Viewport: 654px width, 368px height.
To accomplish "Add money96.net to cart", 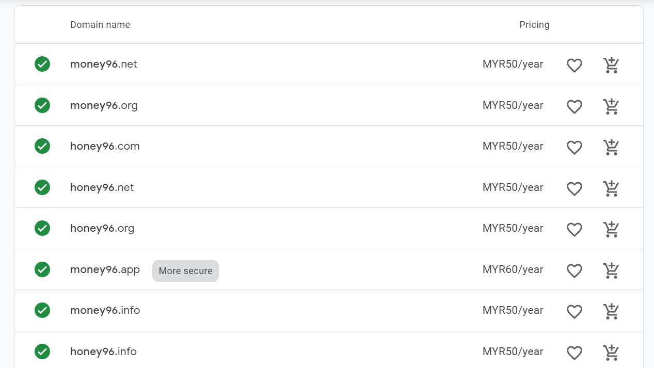I will point(611,65).
